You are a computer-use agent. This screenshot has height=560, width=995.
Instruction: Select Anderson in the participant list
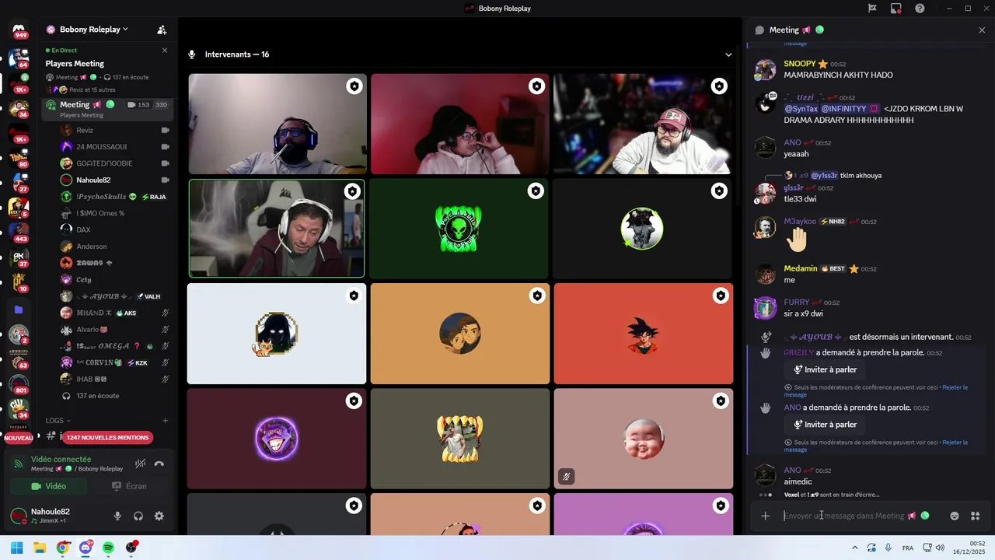click(115, 247)
